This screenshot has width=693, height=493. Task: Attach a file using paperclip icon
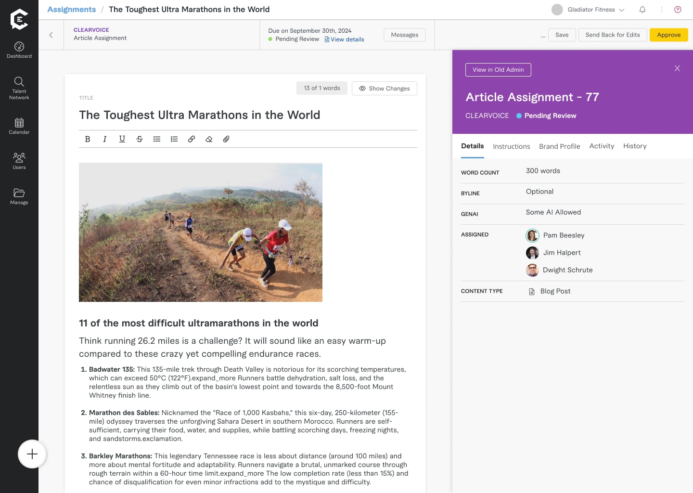tap(226, 139)
